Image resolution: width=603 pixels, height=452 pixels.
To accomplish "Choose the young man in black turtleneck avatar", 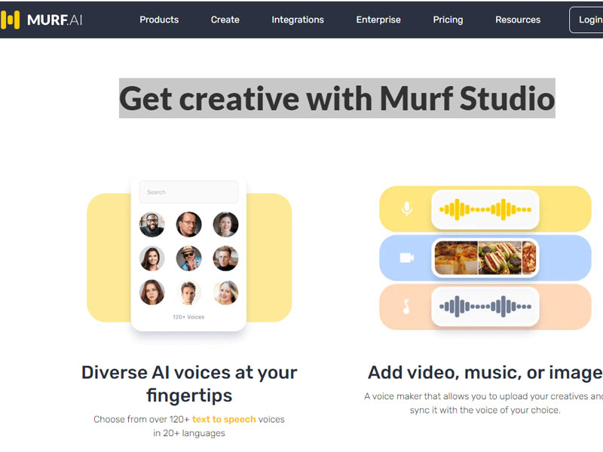I will (x=225, y=258).
